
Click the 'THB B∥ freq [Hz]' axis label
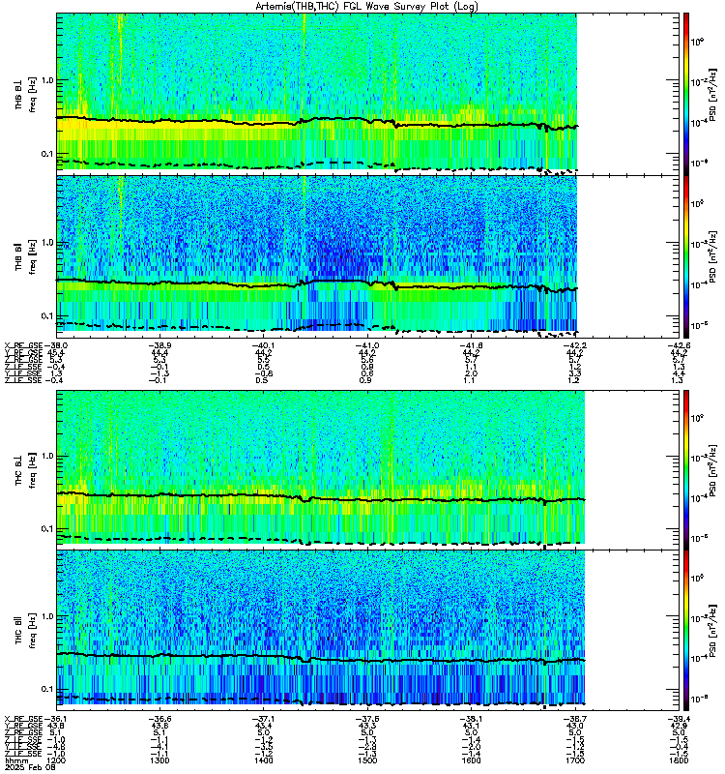(x=25, y=256)
